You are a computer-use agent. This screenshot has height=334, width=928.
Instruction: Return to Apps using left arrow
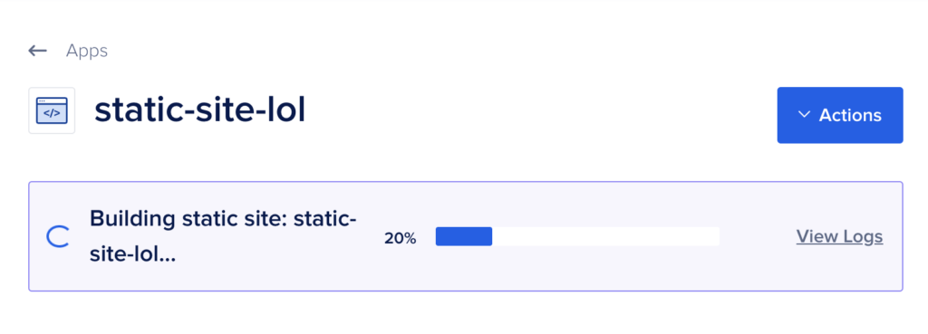pos(37,51)
